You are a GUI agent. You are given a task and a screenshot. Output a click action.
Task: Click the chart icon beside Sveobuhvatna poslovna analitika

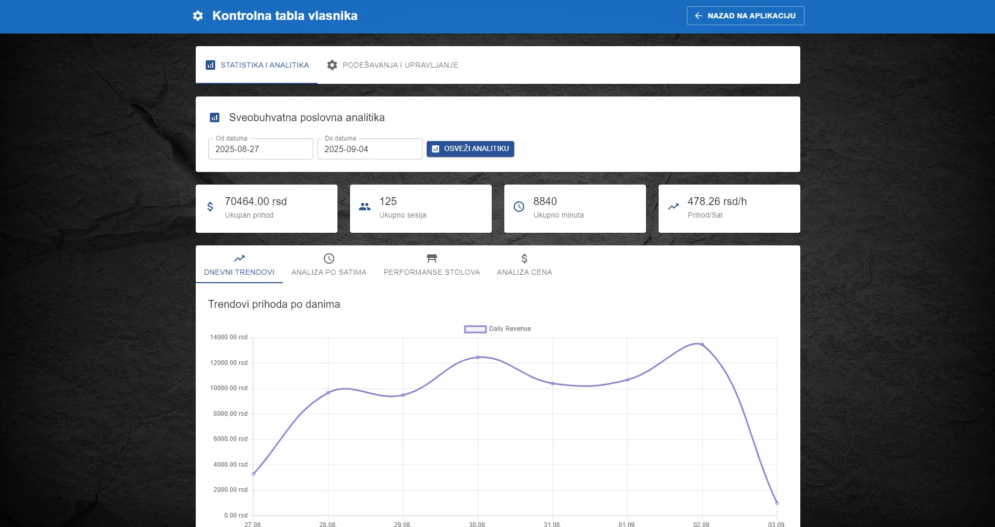coord(215,117)
